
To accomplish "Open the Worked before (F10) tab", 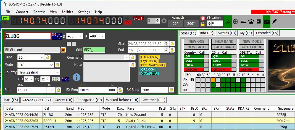I will tap(122, 100).
